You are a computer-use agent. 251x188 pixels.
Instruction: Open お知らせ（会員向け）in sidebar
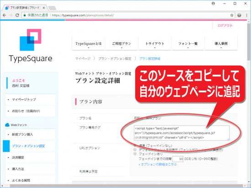pyautogui.click(x=31, y=111)
